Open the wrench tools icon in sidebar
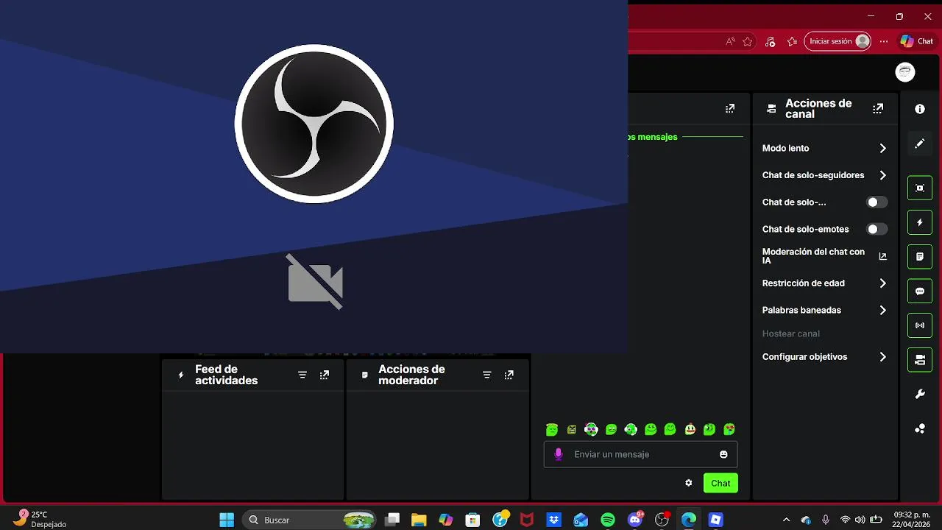Viewport: 942px width, 530px height. [x=920, y=395]
